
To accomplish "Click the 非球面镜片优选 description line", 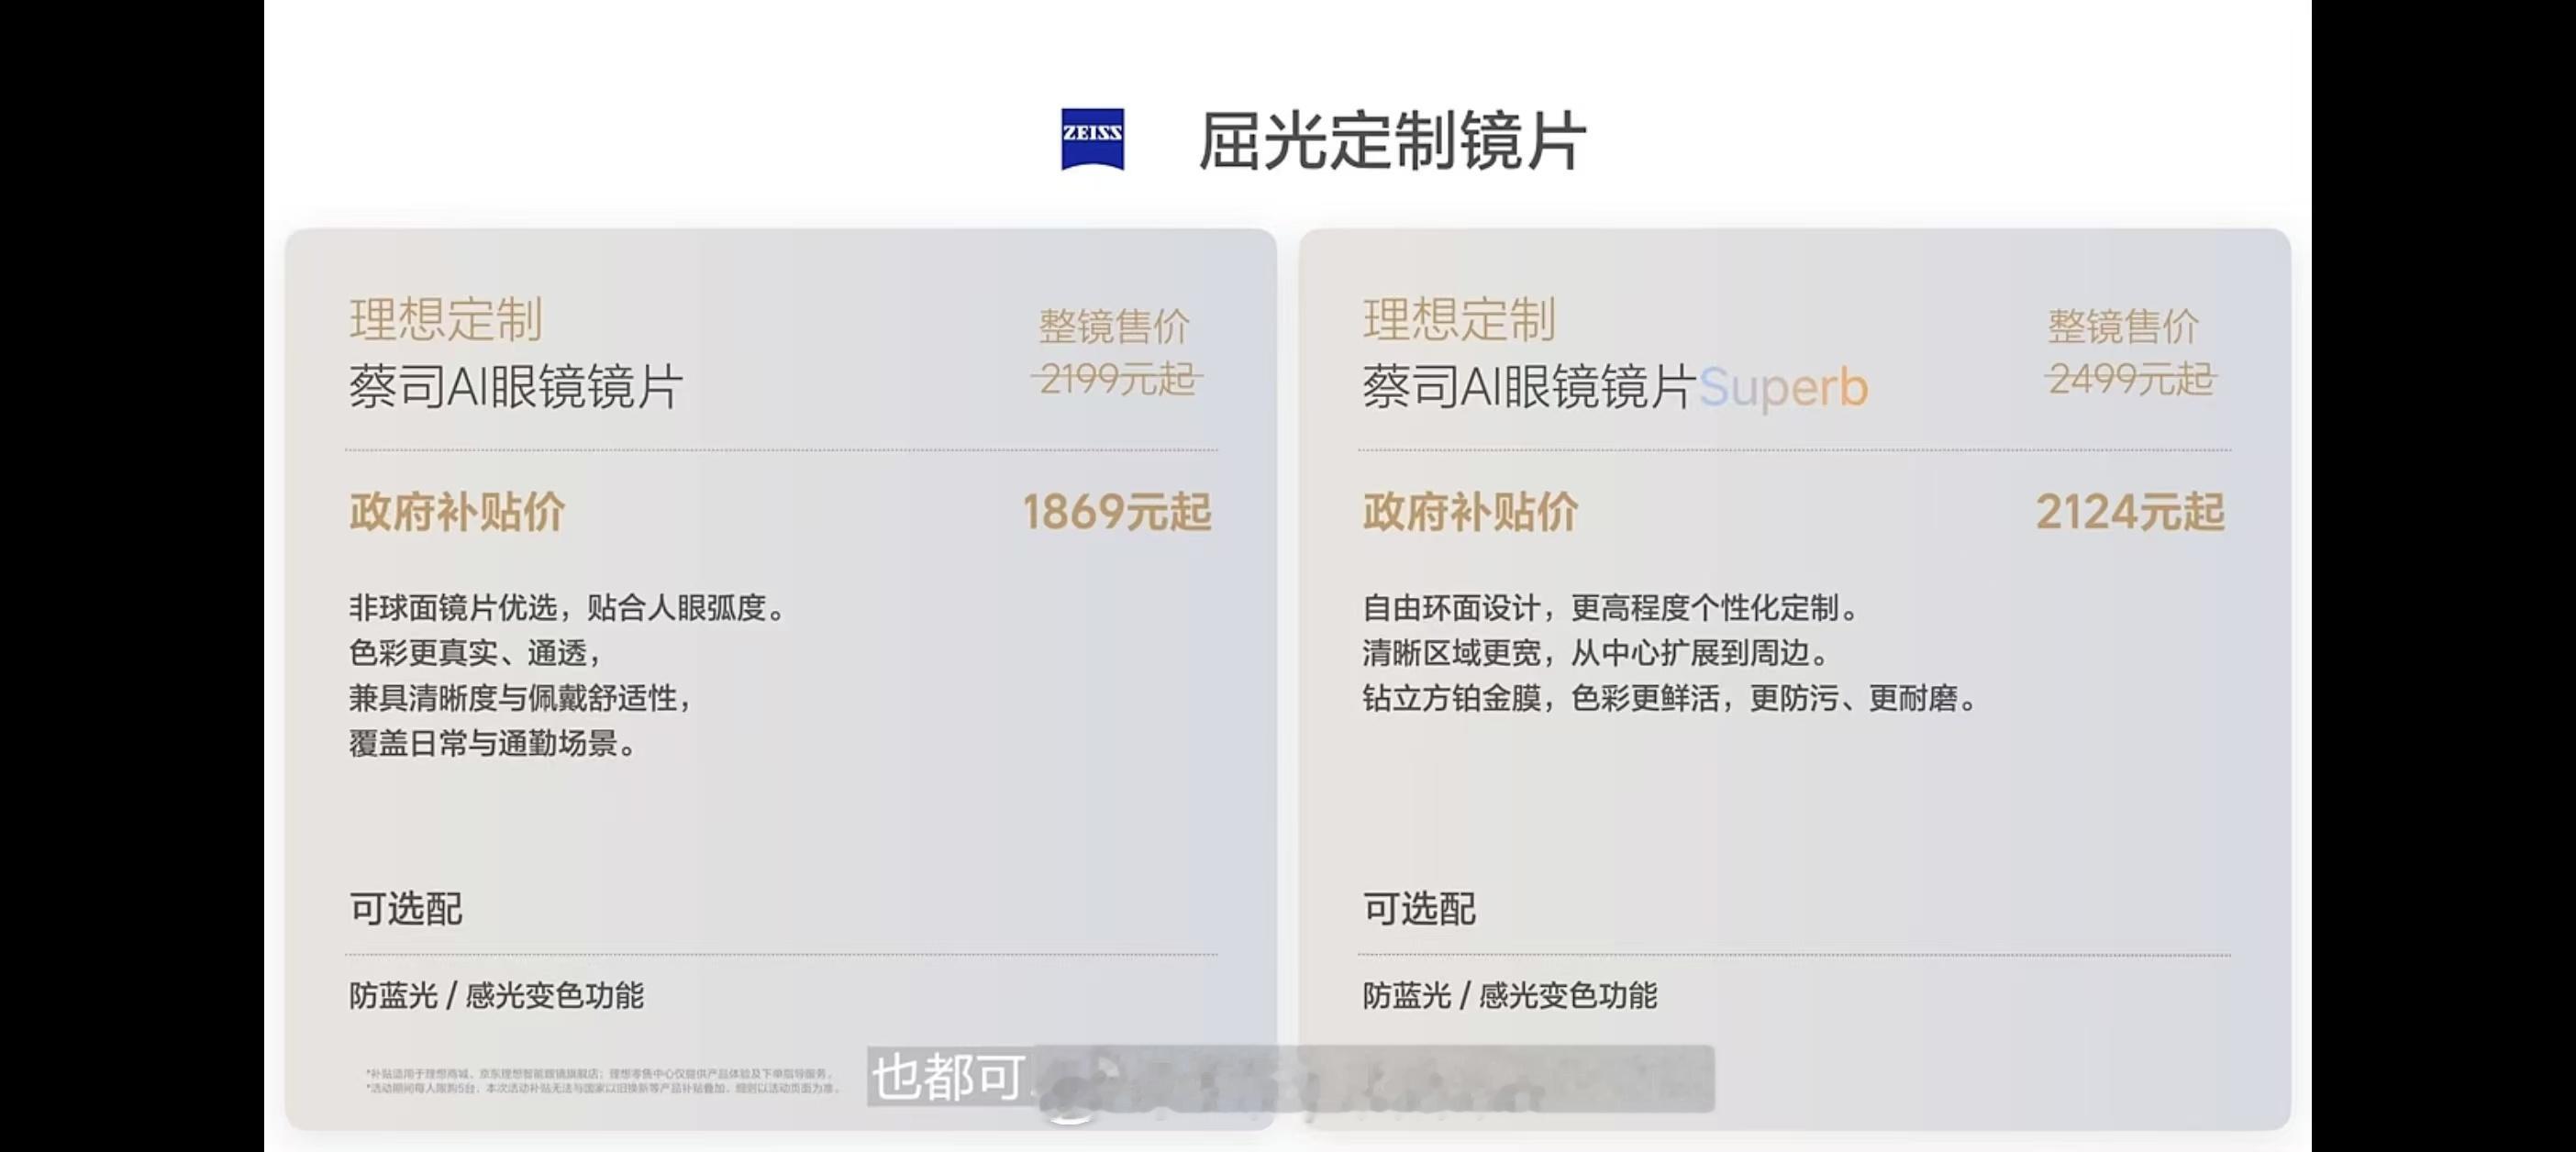I will 567,607.
